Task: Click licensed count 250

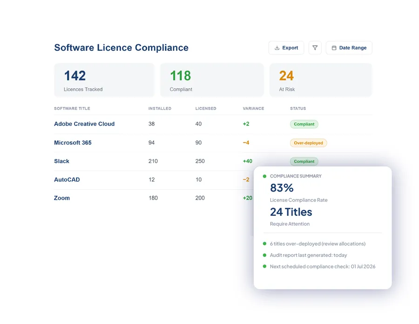Action: (200, 161)
